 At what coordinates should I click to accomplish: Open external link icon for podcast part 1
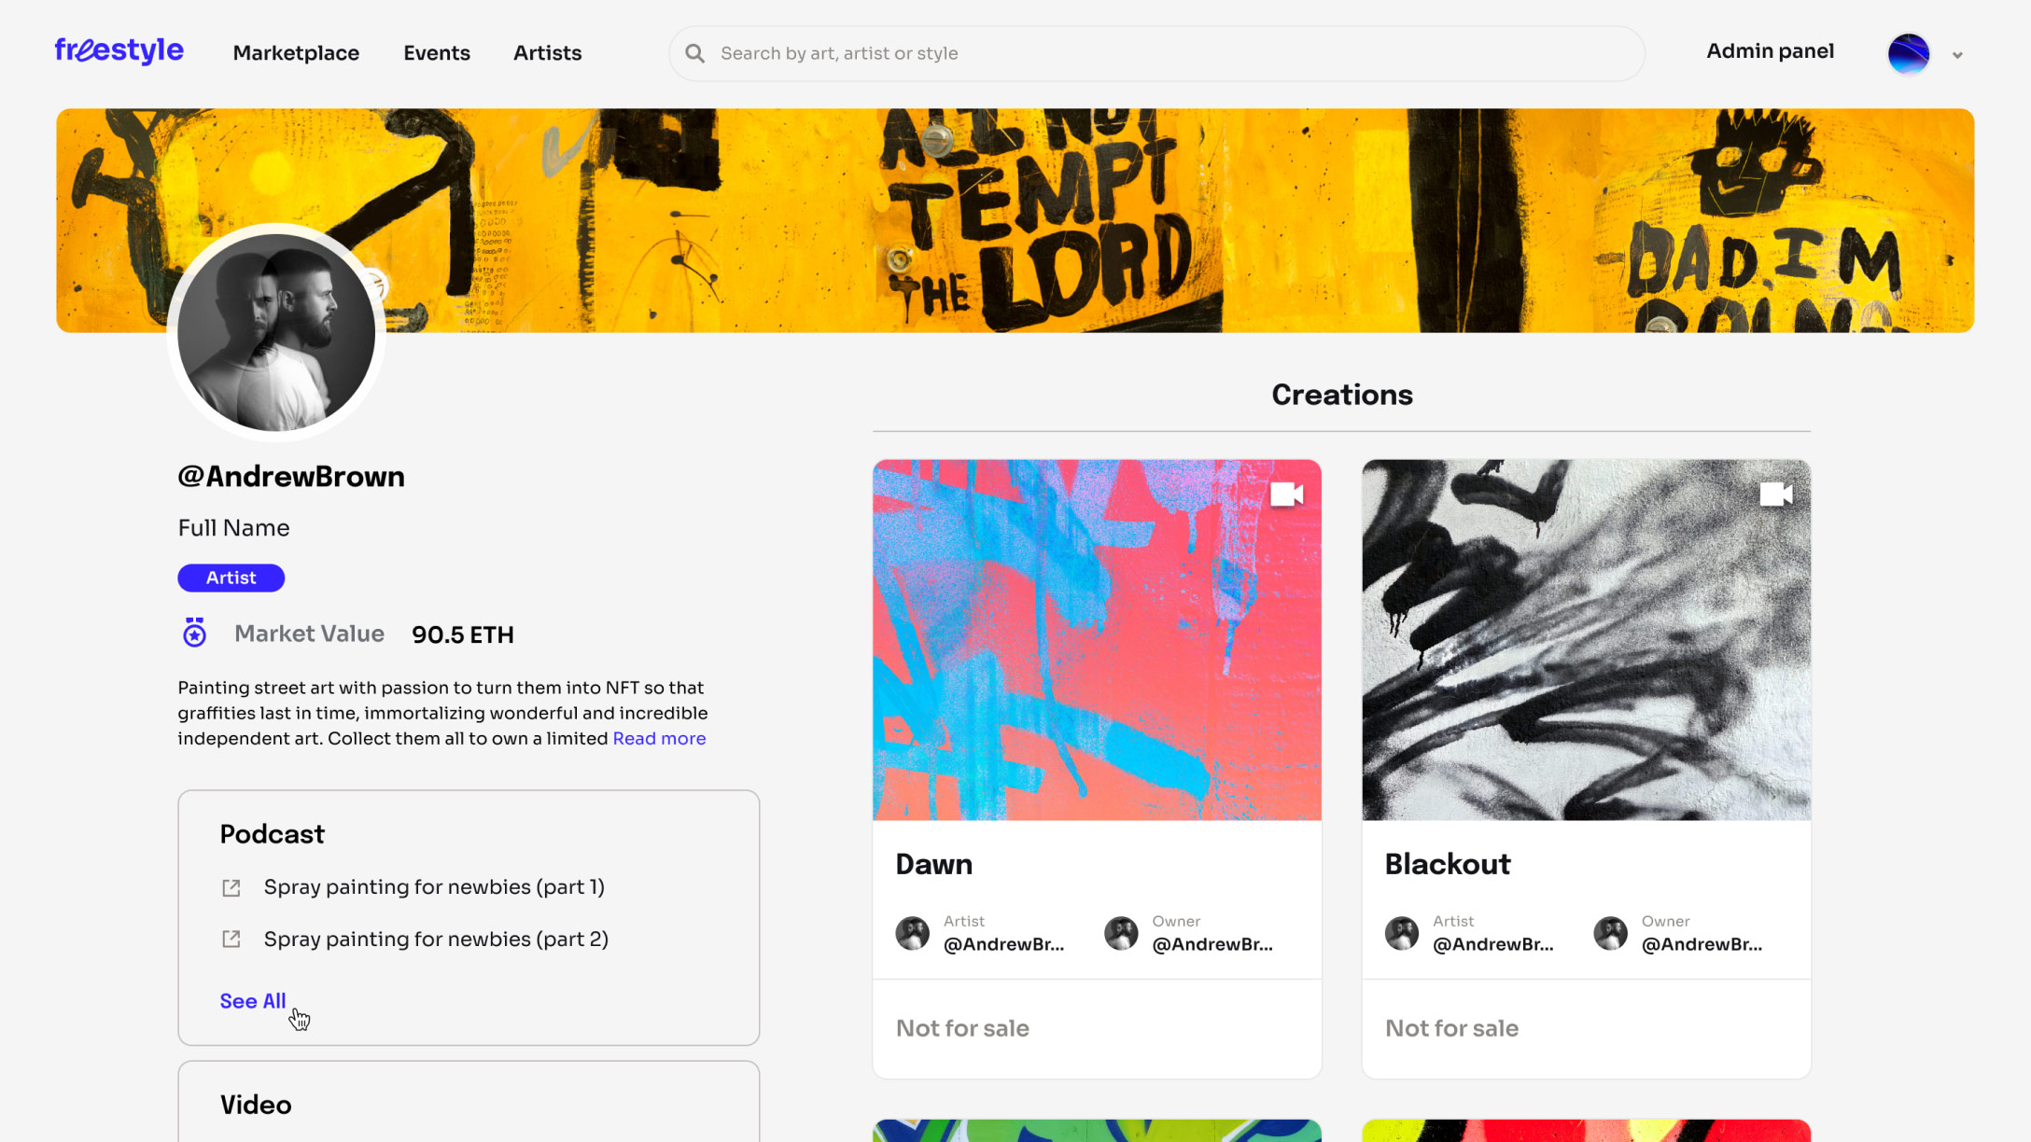point(231,887)
